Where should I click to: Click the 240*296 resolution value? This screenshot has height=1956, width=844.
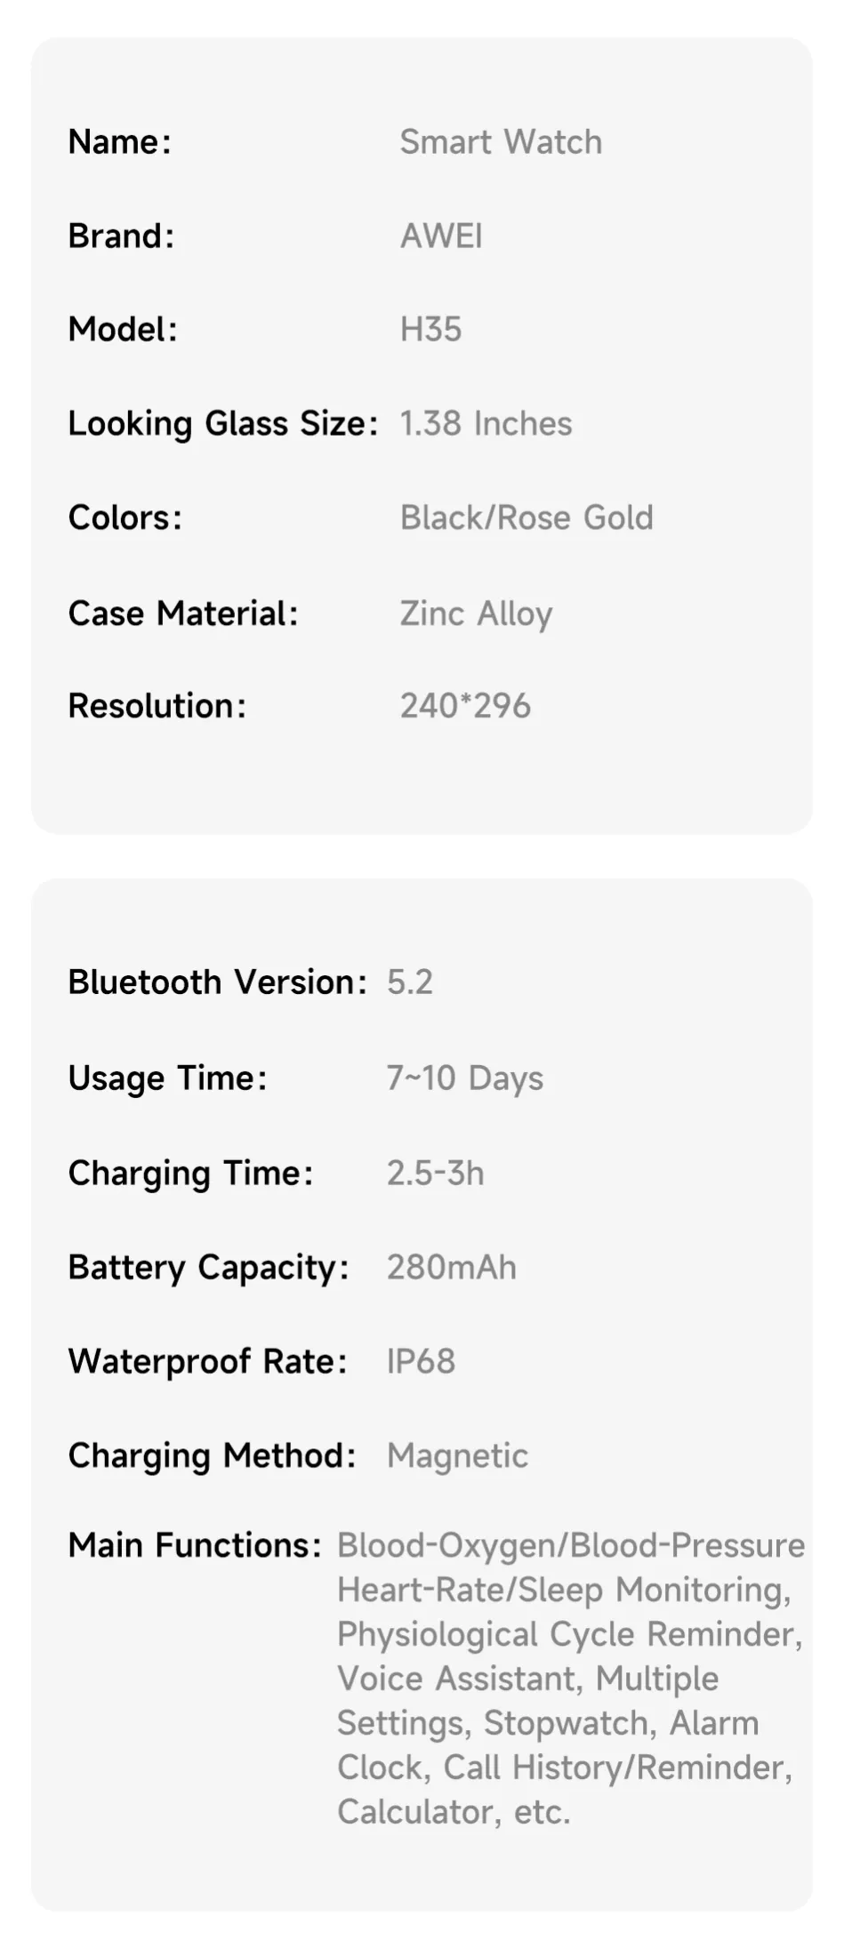(x=465, y=706)
